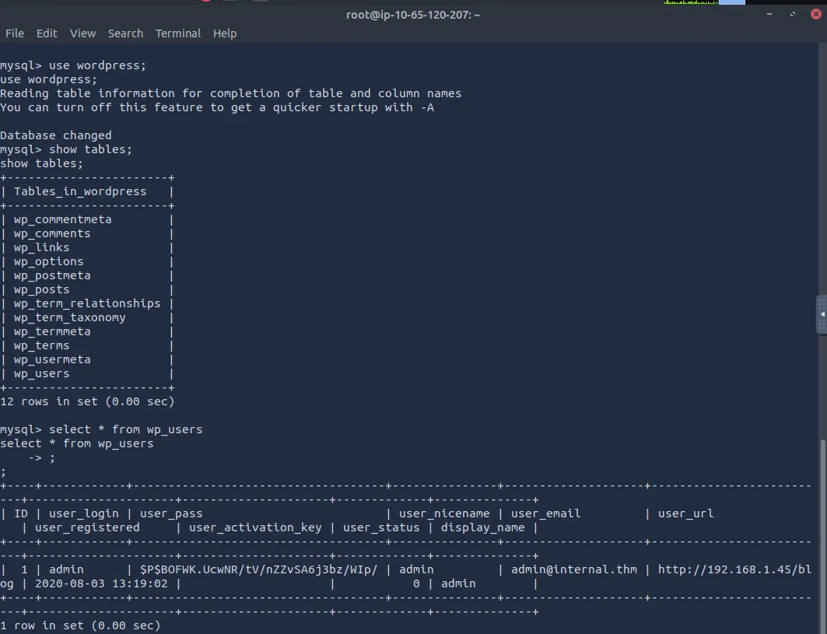Open the Terminal menu

(178, 33)
